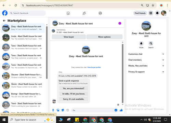
Task: Choose a sticker icon
Action: click(x=63, y=110)
